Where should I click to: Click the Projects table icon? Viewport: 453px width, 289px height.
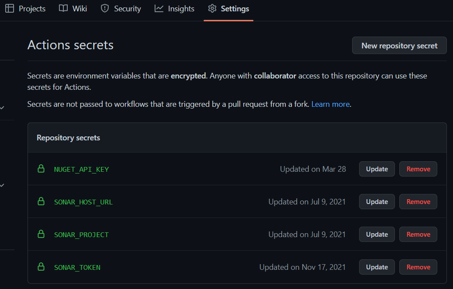coord(10,8)
